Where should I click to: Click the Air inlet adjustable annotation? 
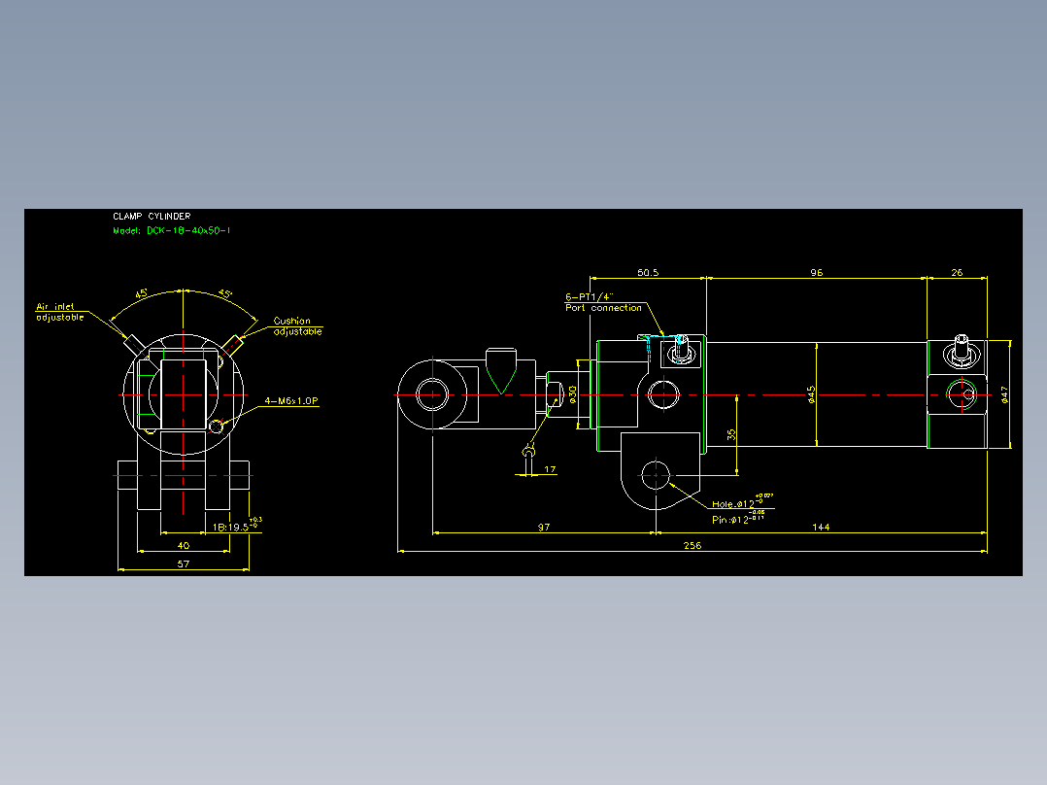60,312
